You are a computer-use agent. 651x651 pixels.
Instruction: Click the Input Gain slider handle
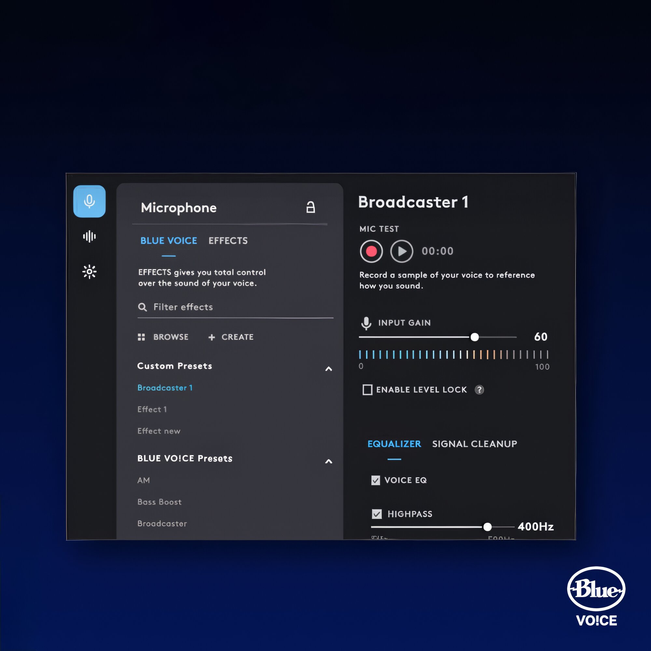point(475,337)
